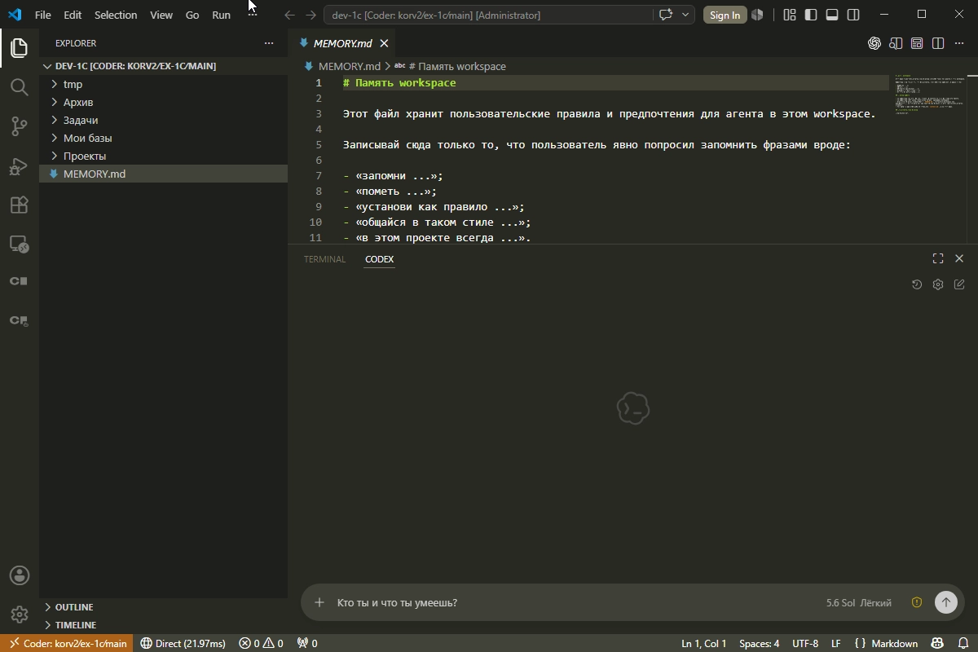Maximize the panel size
The width and height of the screenshot is (978, 652).
coord(938,258)
